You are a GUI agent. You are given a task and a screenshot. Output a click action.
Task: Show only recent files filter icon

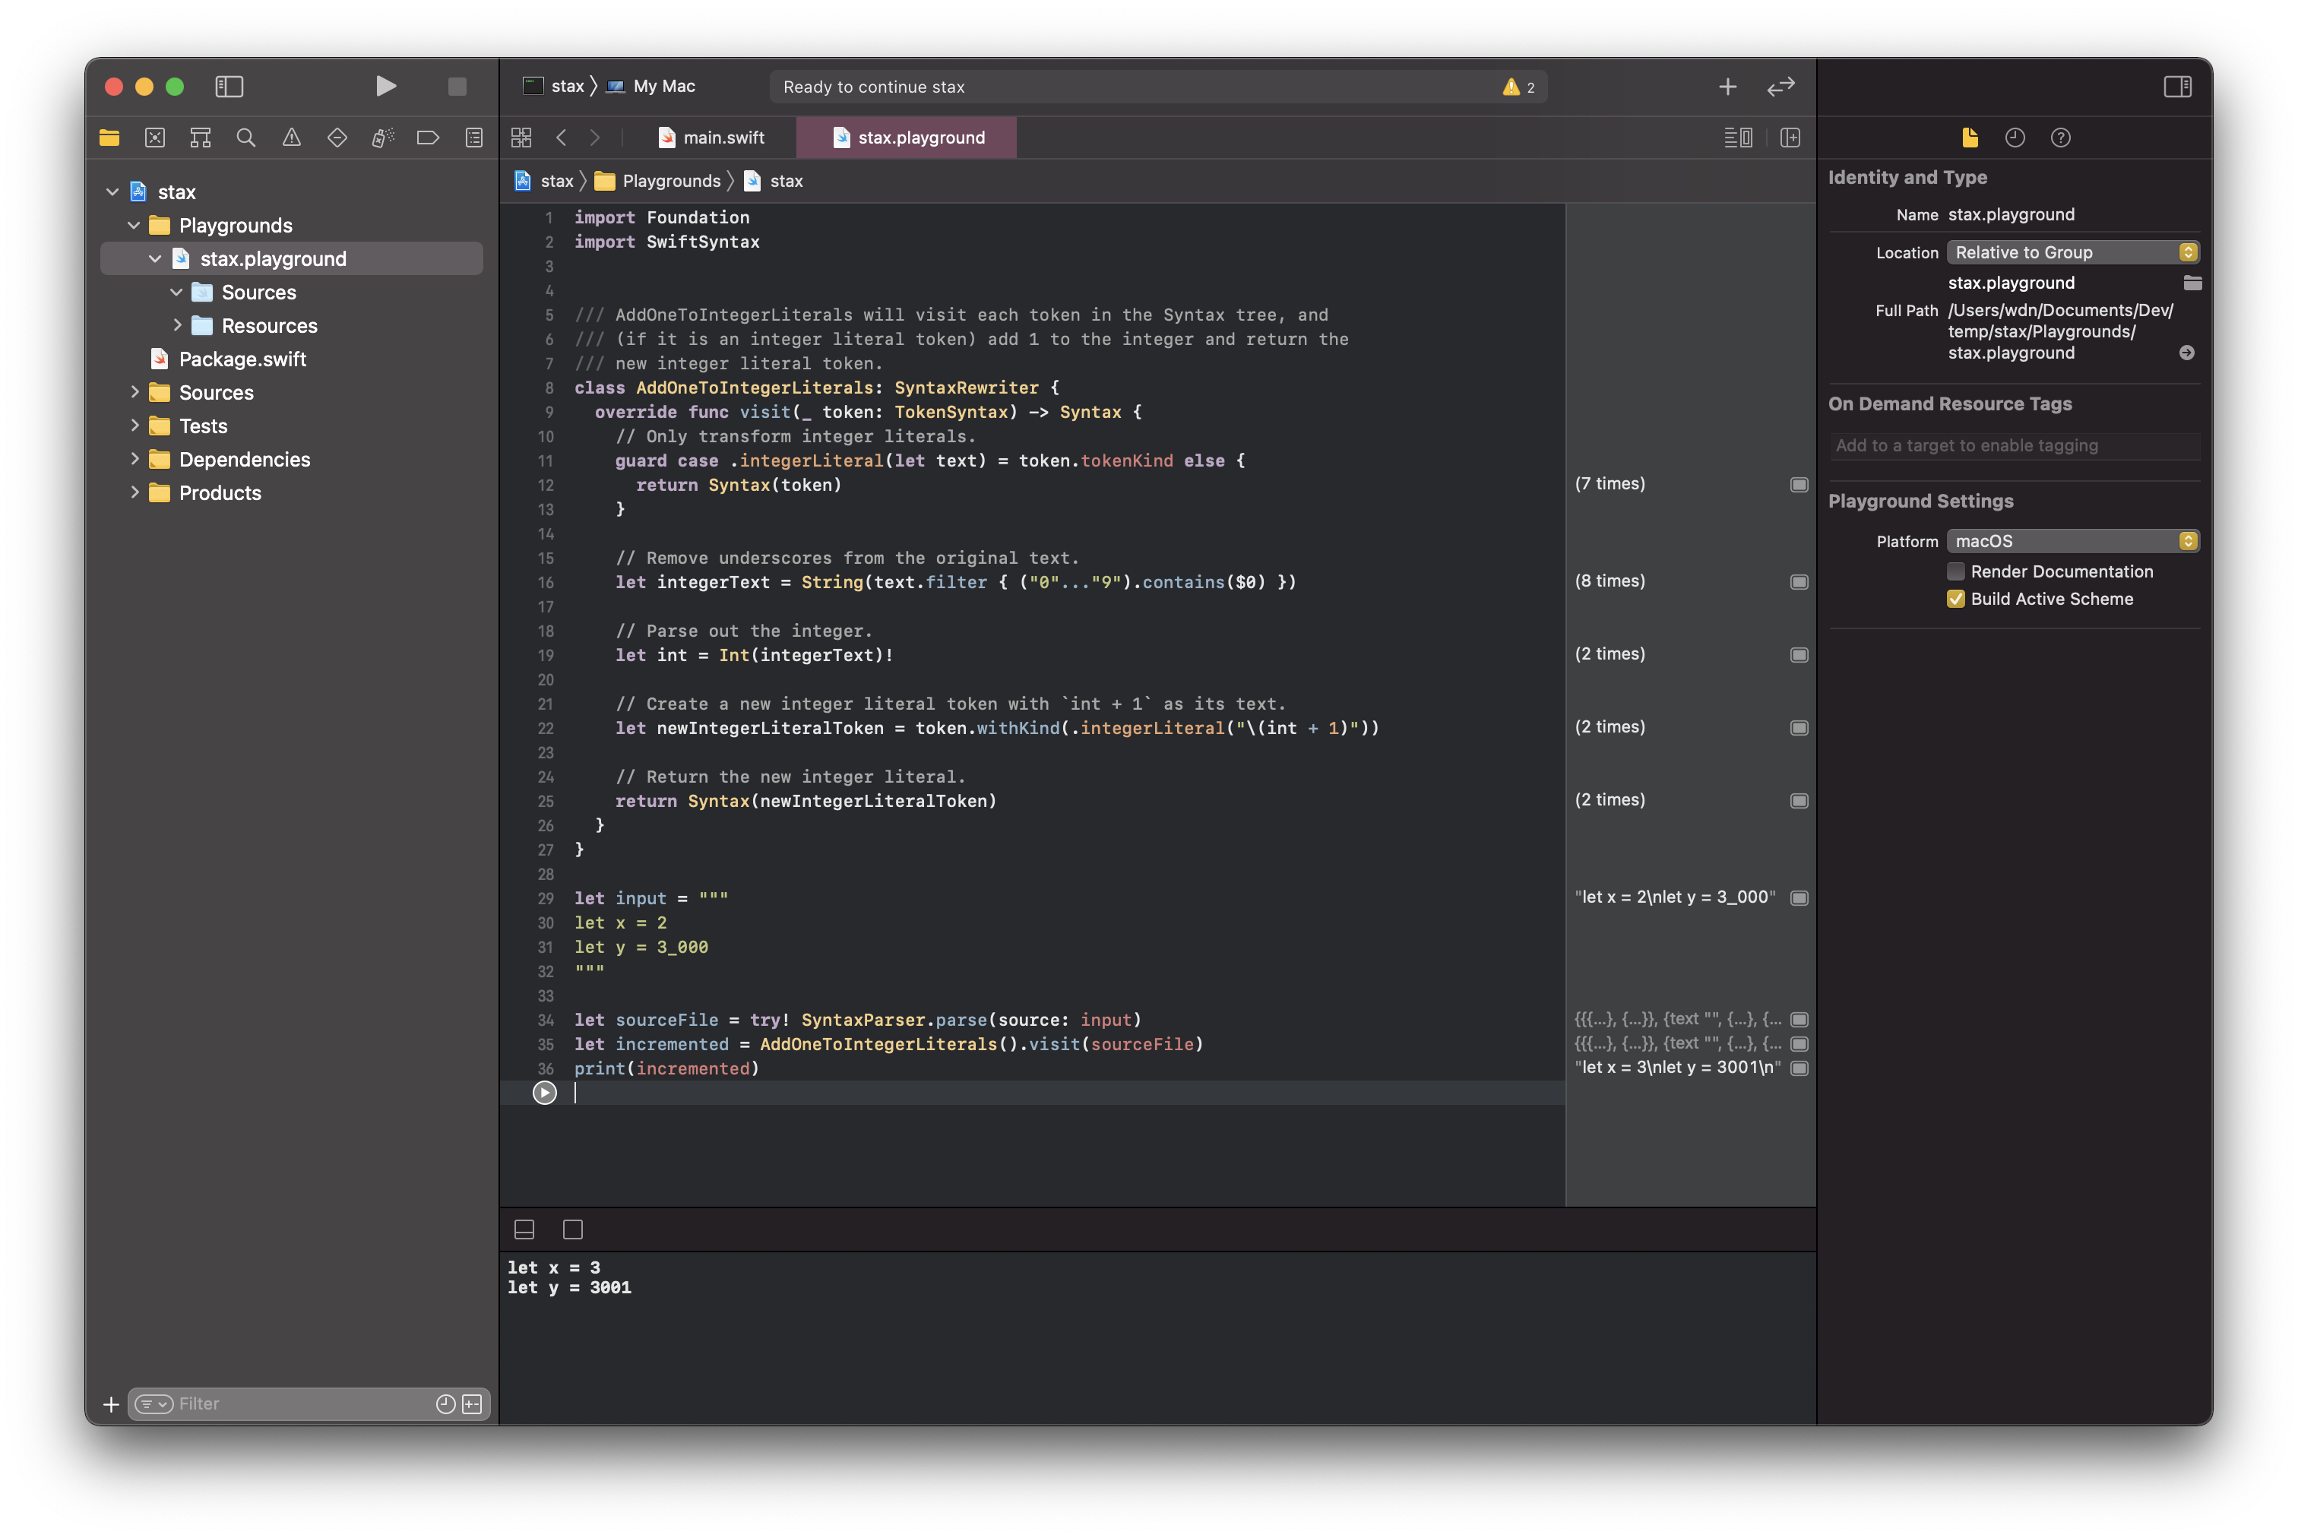445,1404
